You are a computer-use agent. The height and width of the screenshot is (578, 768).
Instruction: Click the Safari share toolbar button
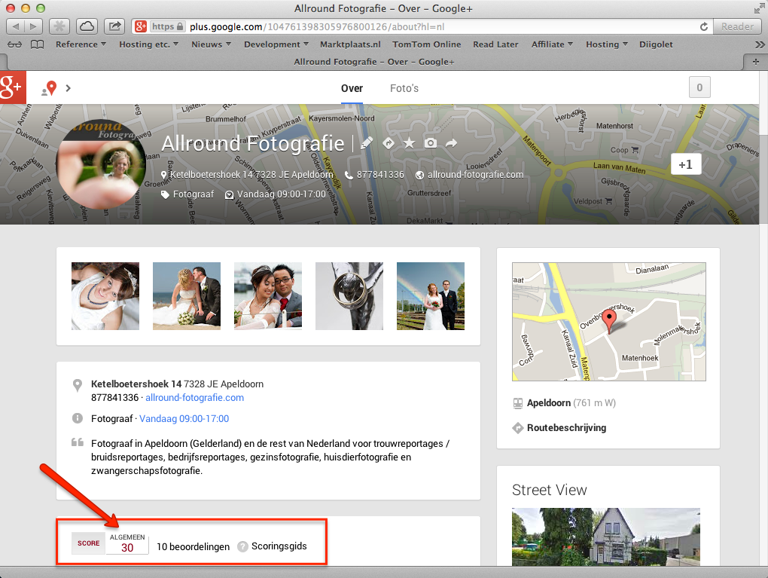pos(114,26)
